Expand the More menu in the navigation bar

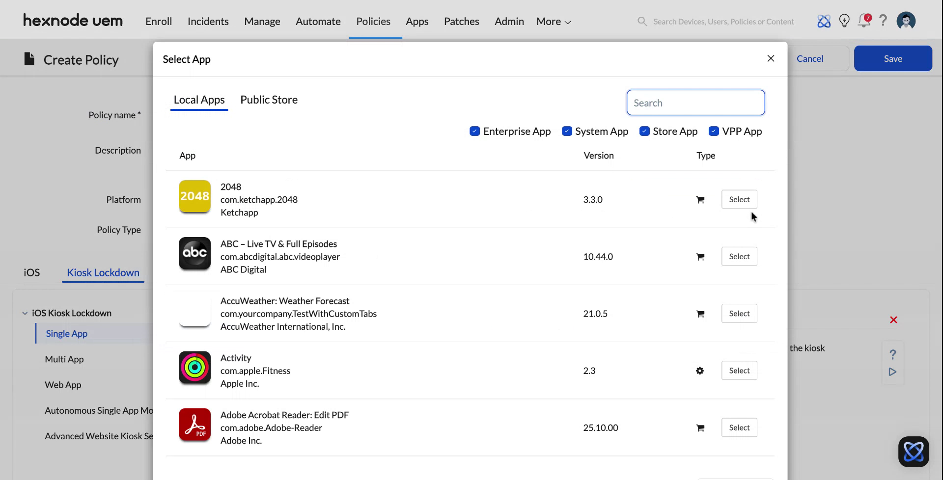[x=553, y=21]
